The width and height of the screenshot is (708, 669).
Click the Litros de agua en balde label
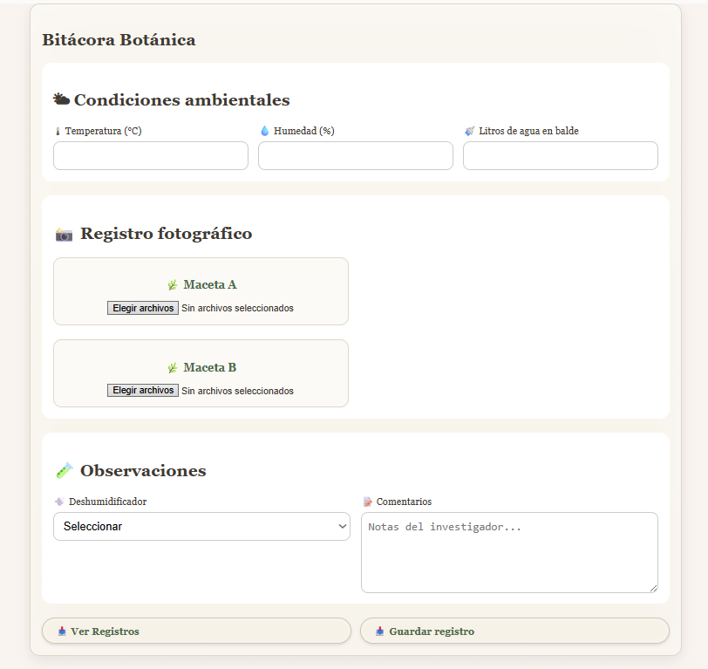[528, 131]
